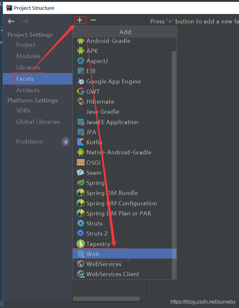
Task: Click the WebServices globe icon
Action: (81, 264)
